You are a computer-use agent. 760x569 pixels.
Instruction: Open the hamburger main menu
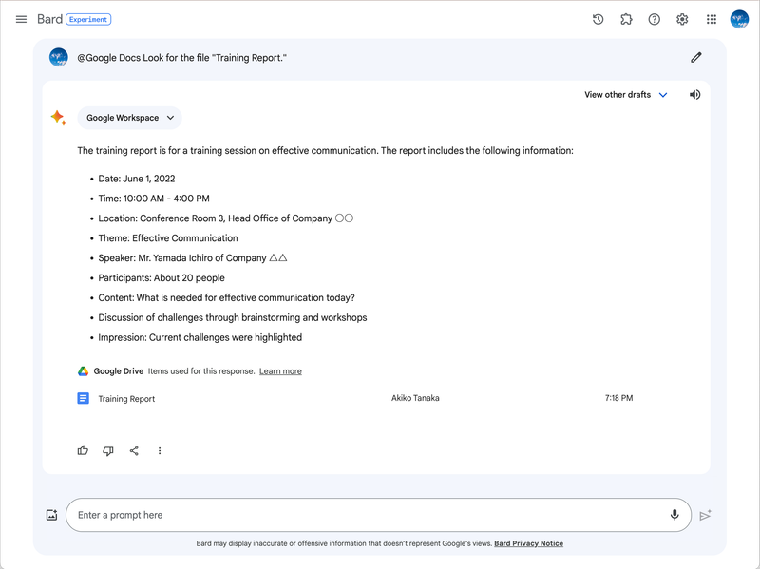click(21, 19)
